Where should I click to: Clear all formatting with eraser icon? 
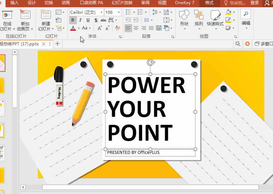[118, 28]
